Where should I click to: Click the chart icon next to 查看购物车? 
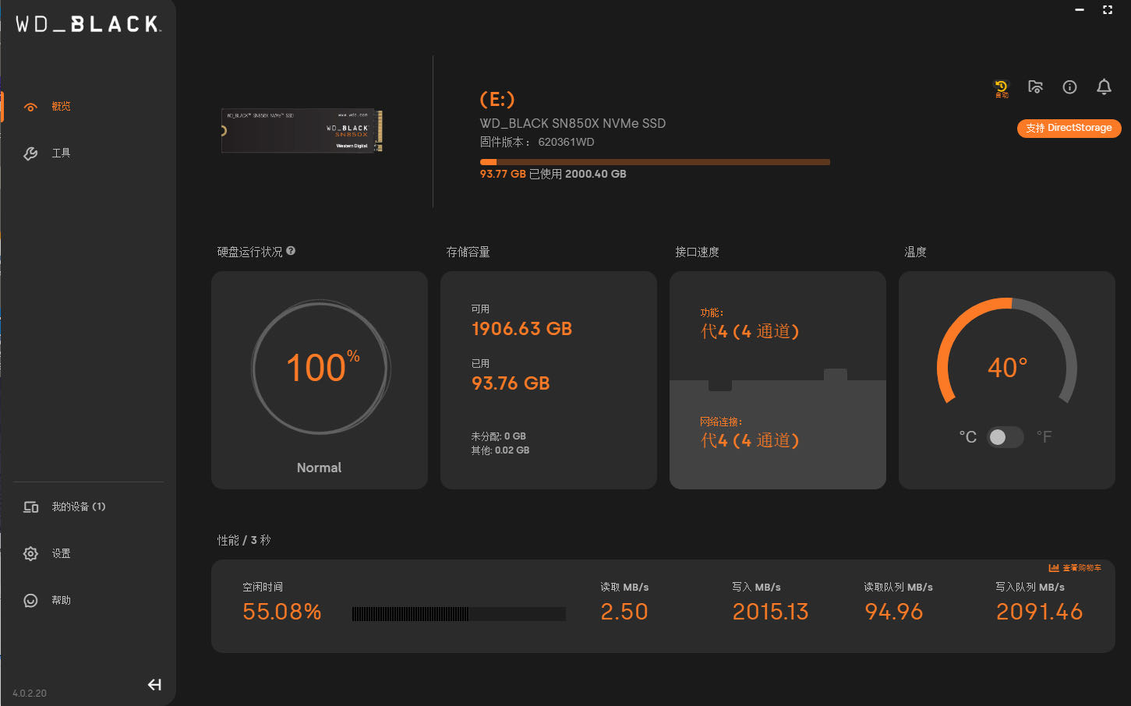point(1054,568)
